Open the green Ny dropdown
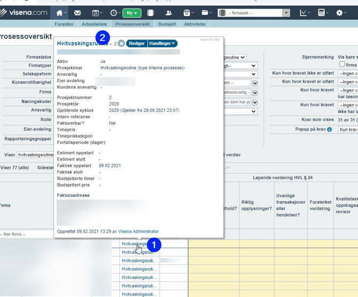This screenshot has height=297, width=358. click(131, 13)
